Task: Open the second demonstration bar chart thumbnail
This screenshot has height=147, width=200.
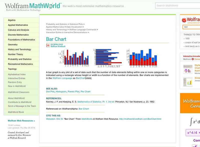Action: [188, 82]
